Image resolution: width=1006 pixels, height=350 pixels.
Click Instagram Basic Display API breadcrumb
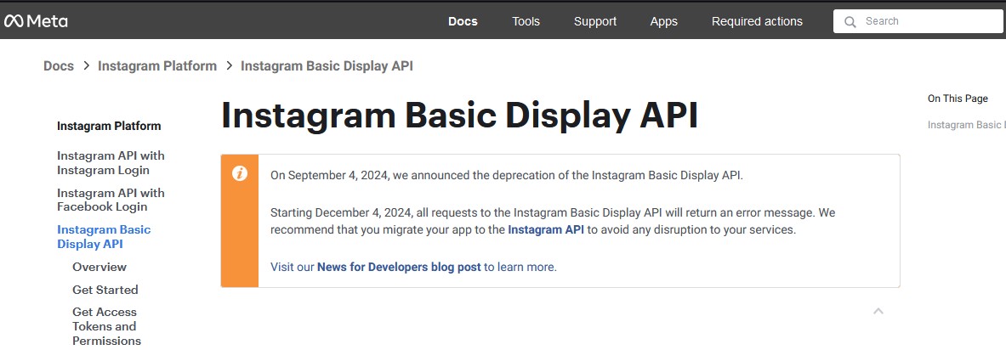(x=327, y=66)
